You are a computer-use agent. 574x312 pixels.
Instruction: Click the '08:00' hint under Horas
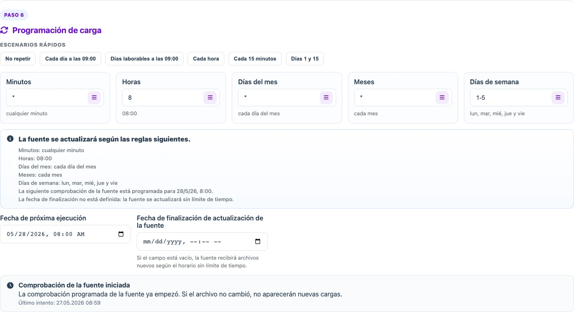(x=129, y=113)
